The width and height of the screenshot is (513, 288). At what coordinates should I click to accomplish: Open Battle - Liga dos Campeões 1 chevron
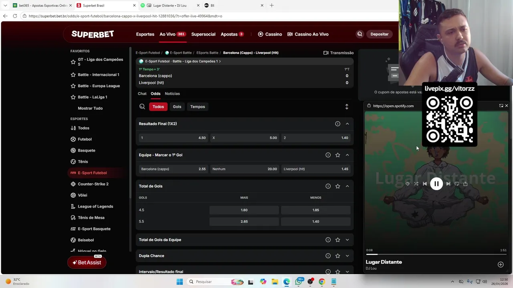point(220,61)
